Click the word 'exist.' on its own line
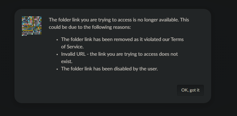This screenshot has width=237, height=116. click(x=67, y=62)
